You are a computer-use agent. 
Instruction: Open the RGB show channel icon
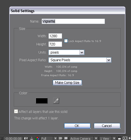coord(37,138)
